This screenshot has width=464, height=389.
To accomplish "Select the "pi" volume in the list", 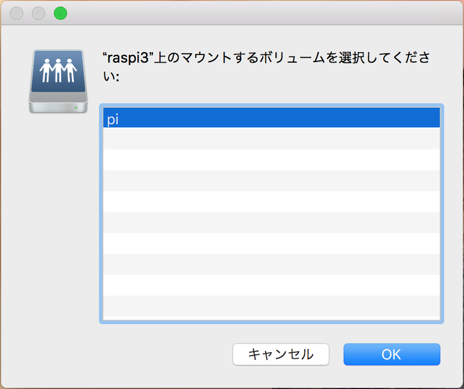I will pyautogui.click(x=272, y=118).
